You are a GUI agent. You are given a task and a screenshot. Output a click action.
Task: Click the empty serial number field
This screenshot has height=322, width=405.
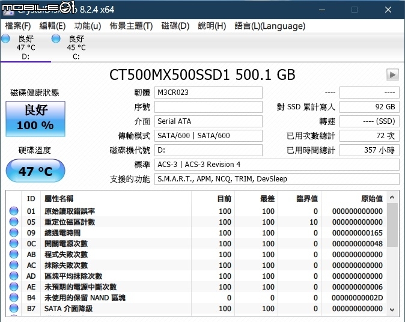click(x=208, y=107)
